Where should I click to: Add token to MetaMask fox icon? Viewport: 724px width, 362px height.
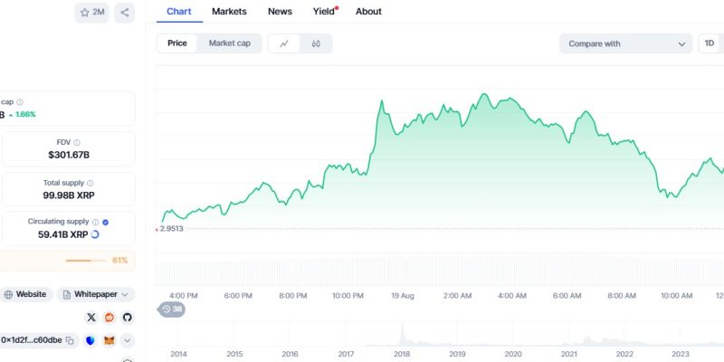coord(109,341)
